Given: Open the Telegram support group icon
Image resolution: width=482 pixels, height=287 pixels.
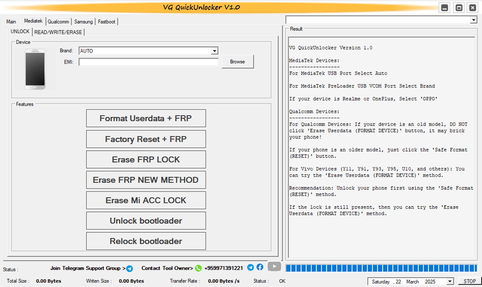Looking at the screenshot, I should (130, 268).
